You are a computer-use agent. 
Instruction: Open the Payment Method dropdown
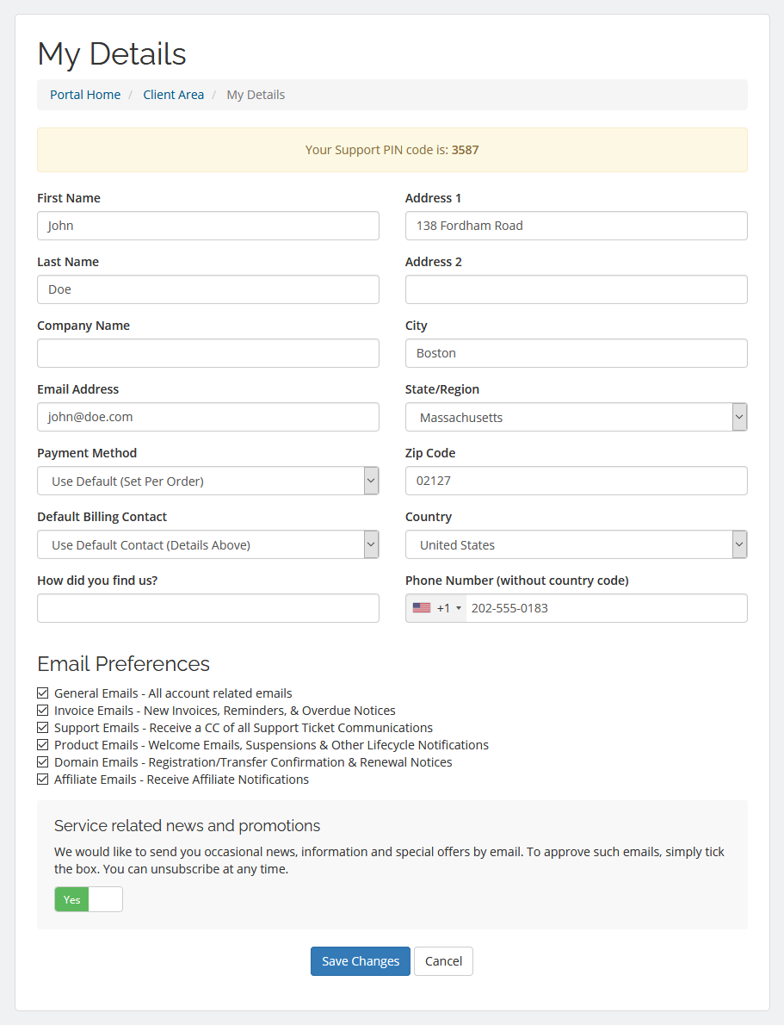click(370, 481)
